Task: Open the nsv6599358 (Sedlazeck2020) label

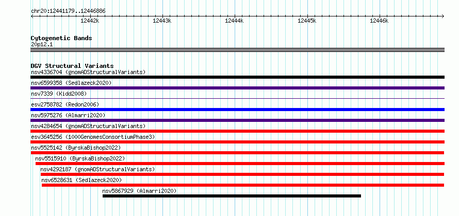Action: [x=71, y=83]
